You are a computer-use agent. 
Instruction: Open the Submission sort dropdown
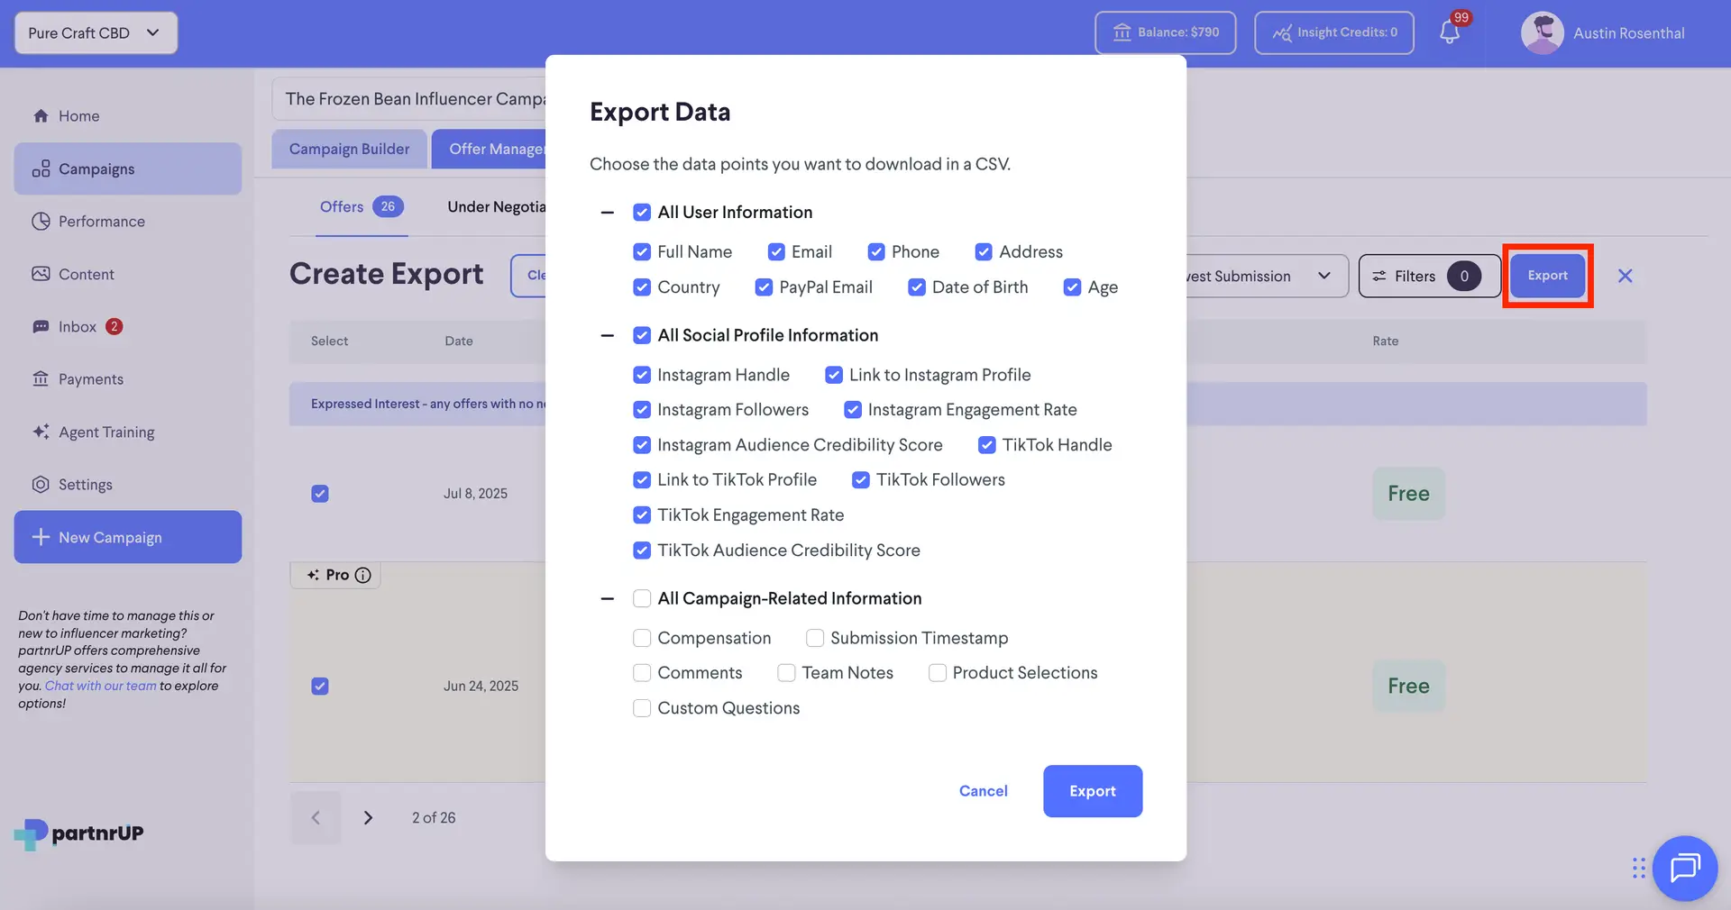pyautogui.click(x=1323, y=276)
